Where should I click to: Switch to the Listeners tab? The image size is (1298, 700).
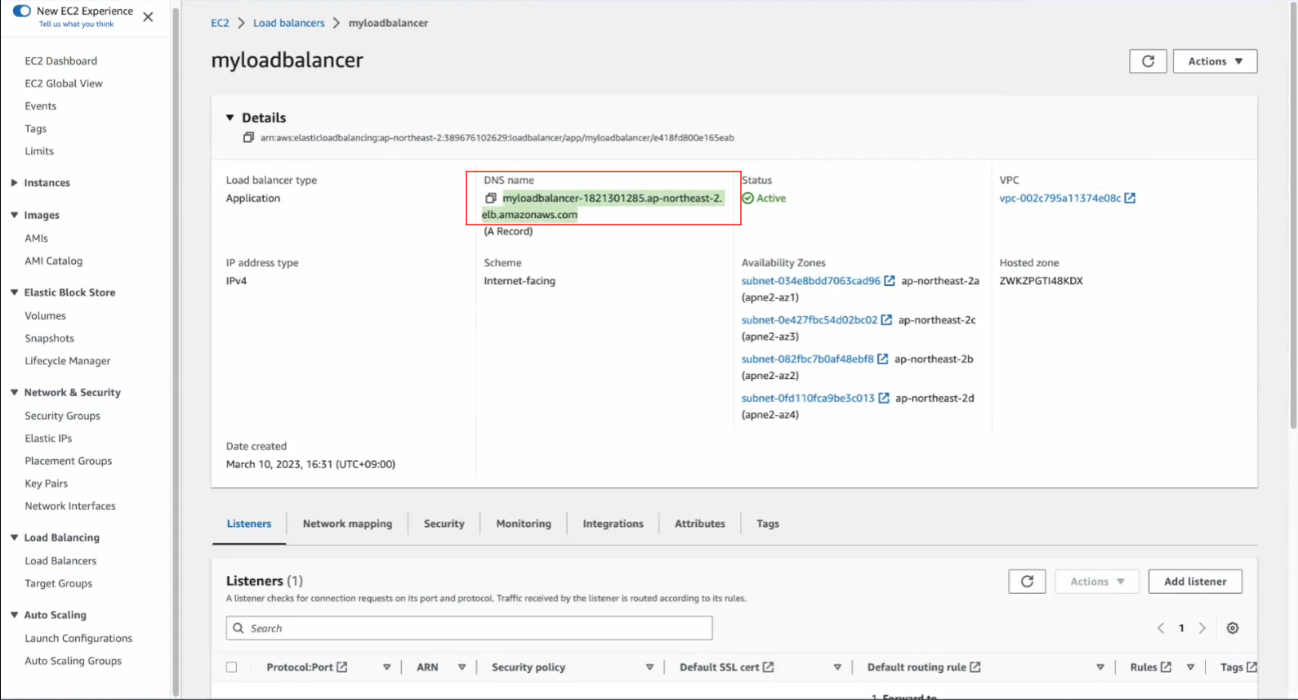coord(249,524)
